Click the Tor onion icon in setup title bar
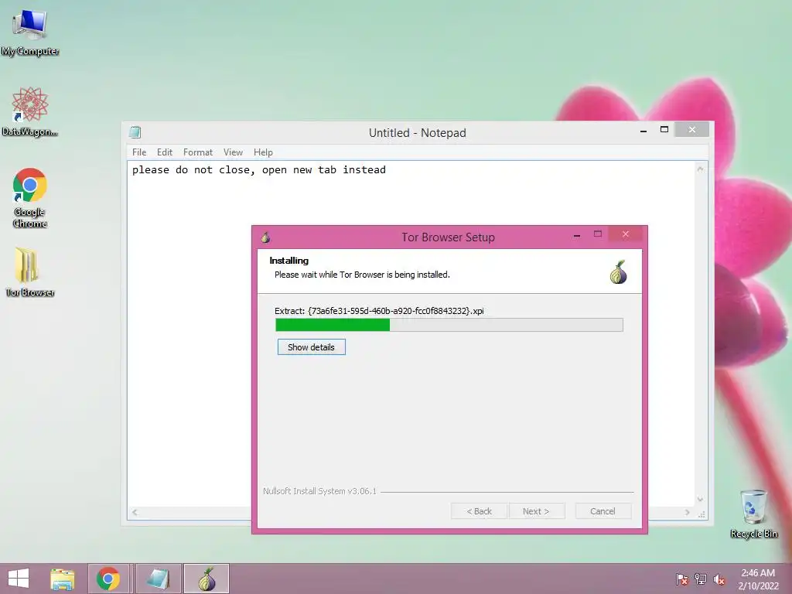The width and height of the screenshot is (792, 594). coord(266,237)
